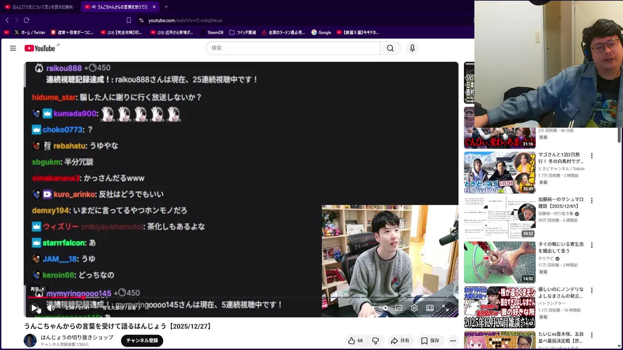Bookmark the page with bookmark icon

click(x=128, y=20)
